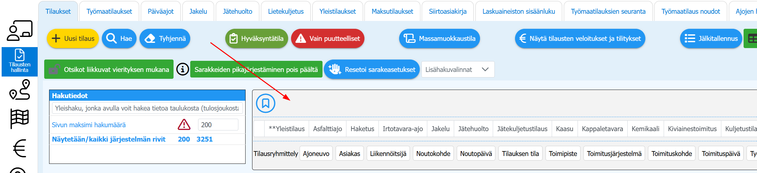Viewport: 757px width, 173px height.
Task: Group orders by Tilauksen tila
Action: 520,153
